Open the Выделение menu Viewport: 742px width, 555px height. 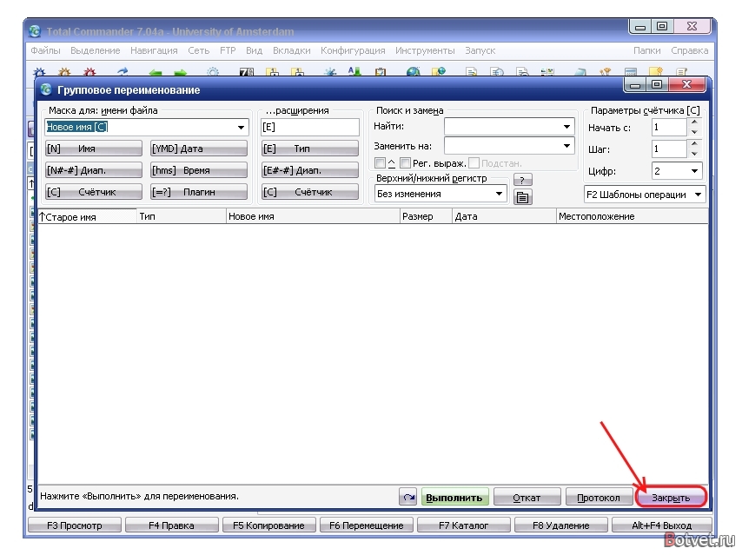click(x=95, y=50)
